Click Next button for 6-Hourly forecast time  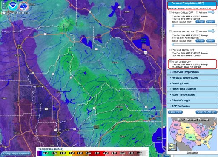click(211, 22)
